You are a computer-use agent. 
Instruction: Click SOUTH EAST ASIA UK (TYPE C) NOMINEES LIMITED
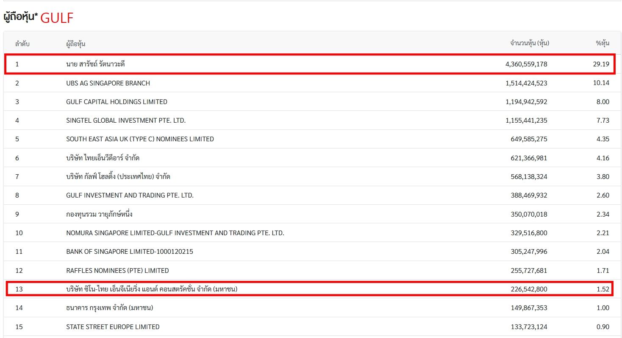[x=140, y=139]
